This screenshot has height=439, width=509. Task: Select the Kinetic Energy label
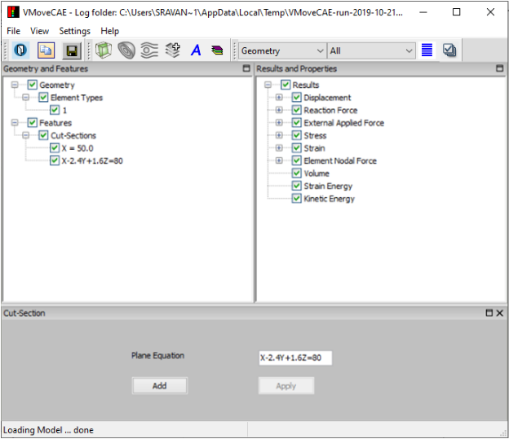coord(329,199)
